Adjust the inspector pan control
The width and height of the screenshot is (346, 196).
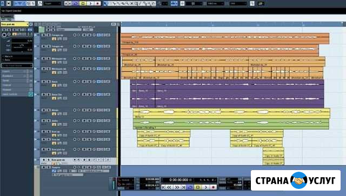point(22,46)
